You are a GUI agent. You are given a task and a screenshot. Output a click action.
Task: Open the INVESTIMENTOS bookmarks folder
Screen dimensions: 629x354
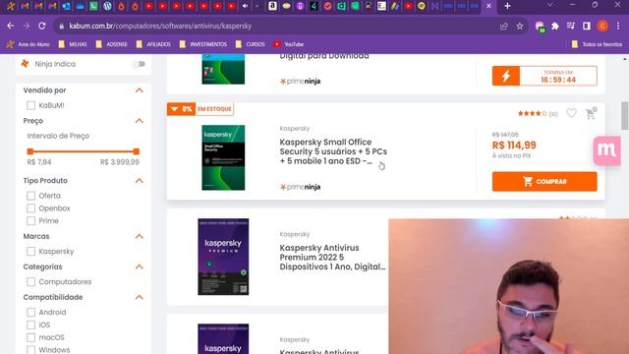coord(203,44)
